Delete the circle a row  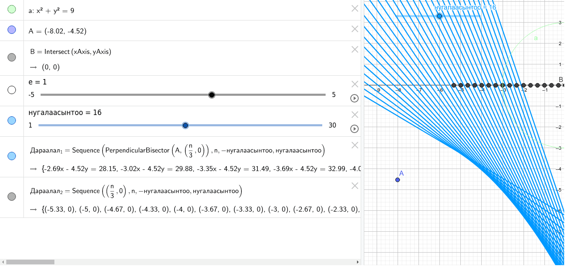pyautogui.click(x=355, y=8)
